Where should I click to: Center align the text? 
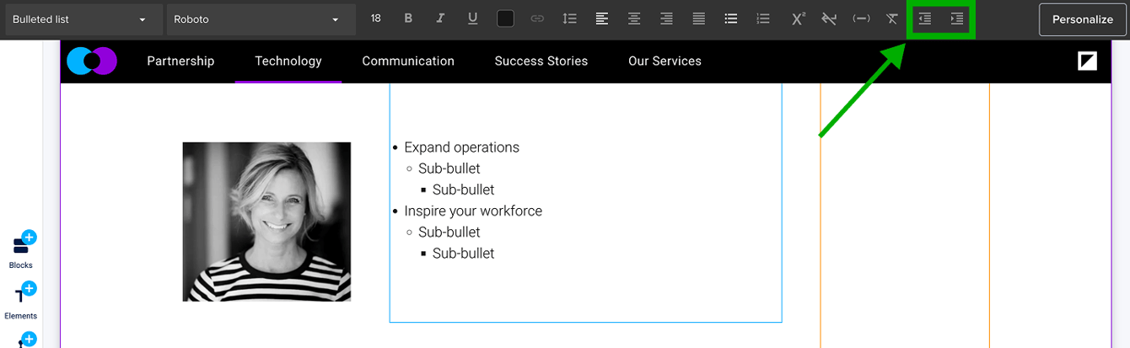pos(634,19)
